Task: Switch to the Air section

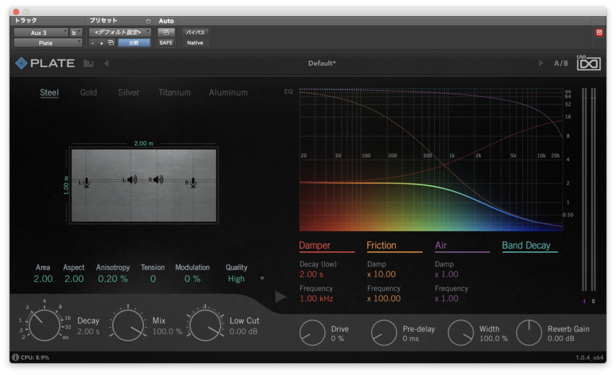Action: click(x=441, y=246)
